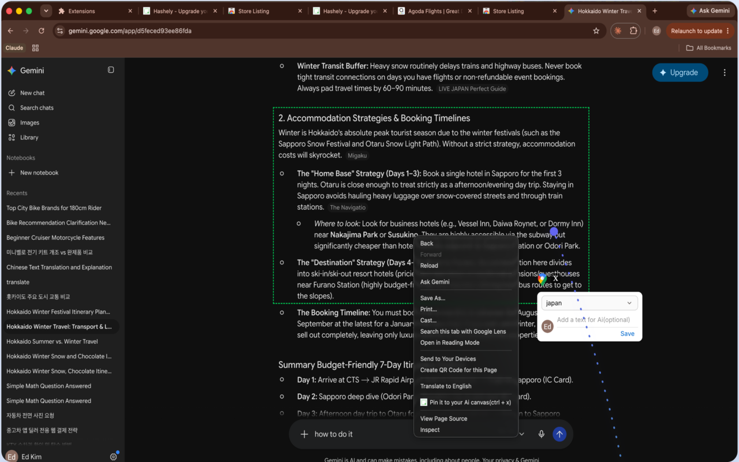Screen dimensions: 739x462
Task: Select Create QR Code for this Page
Action: (458, 370)
